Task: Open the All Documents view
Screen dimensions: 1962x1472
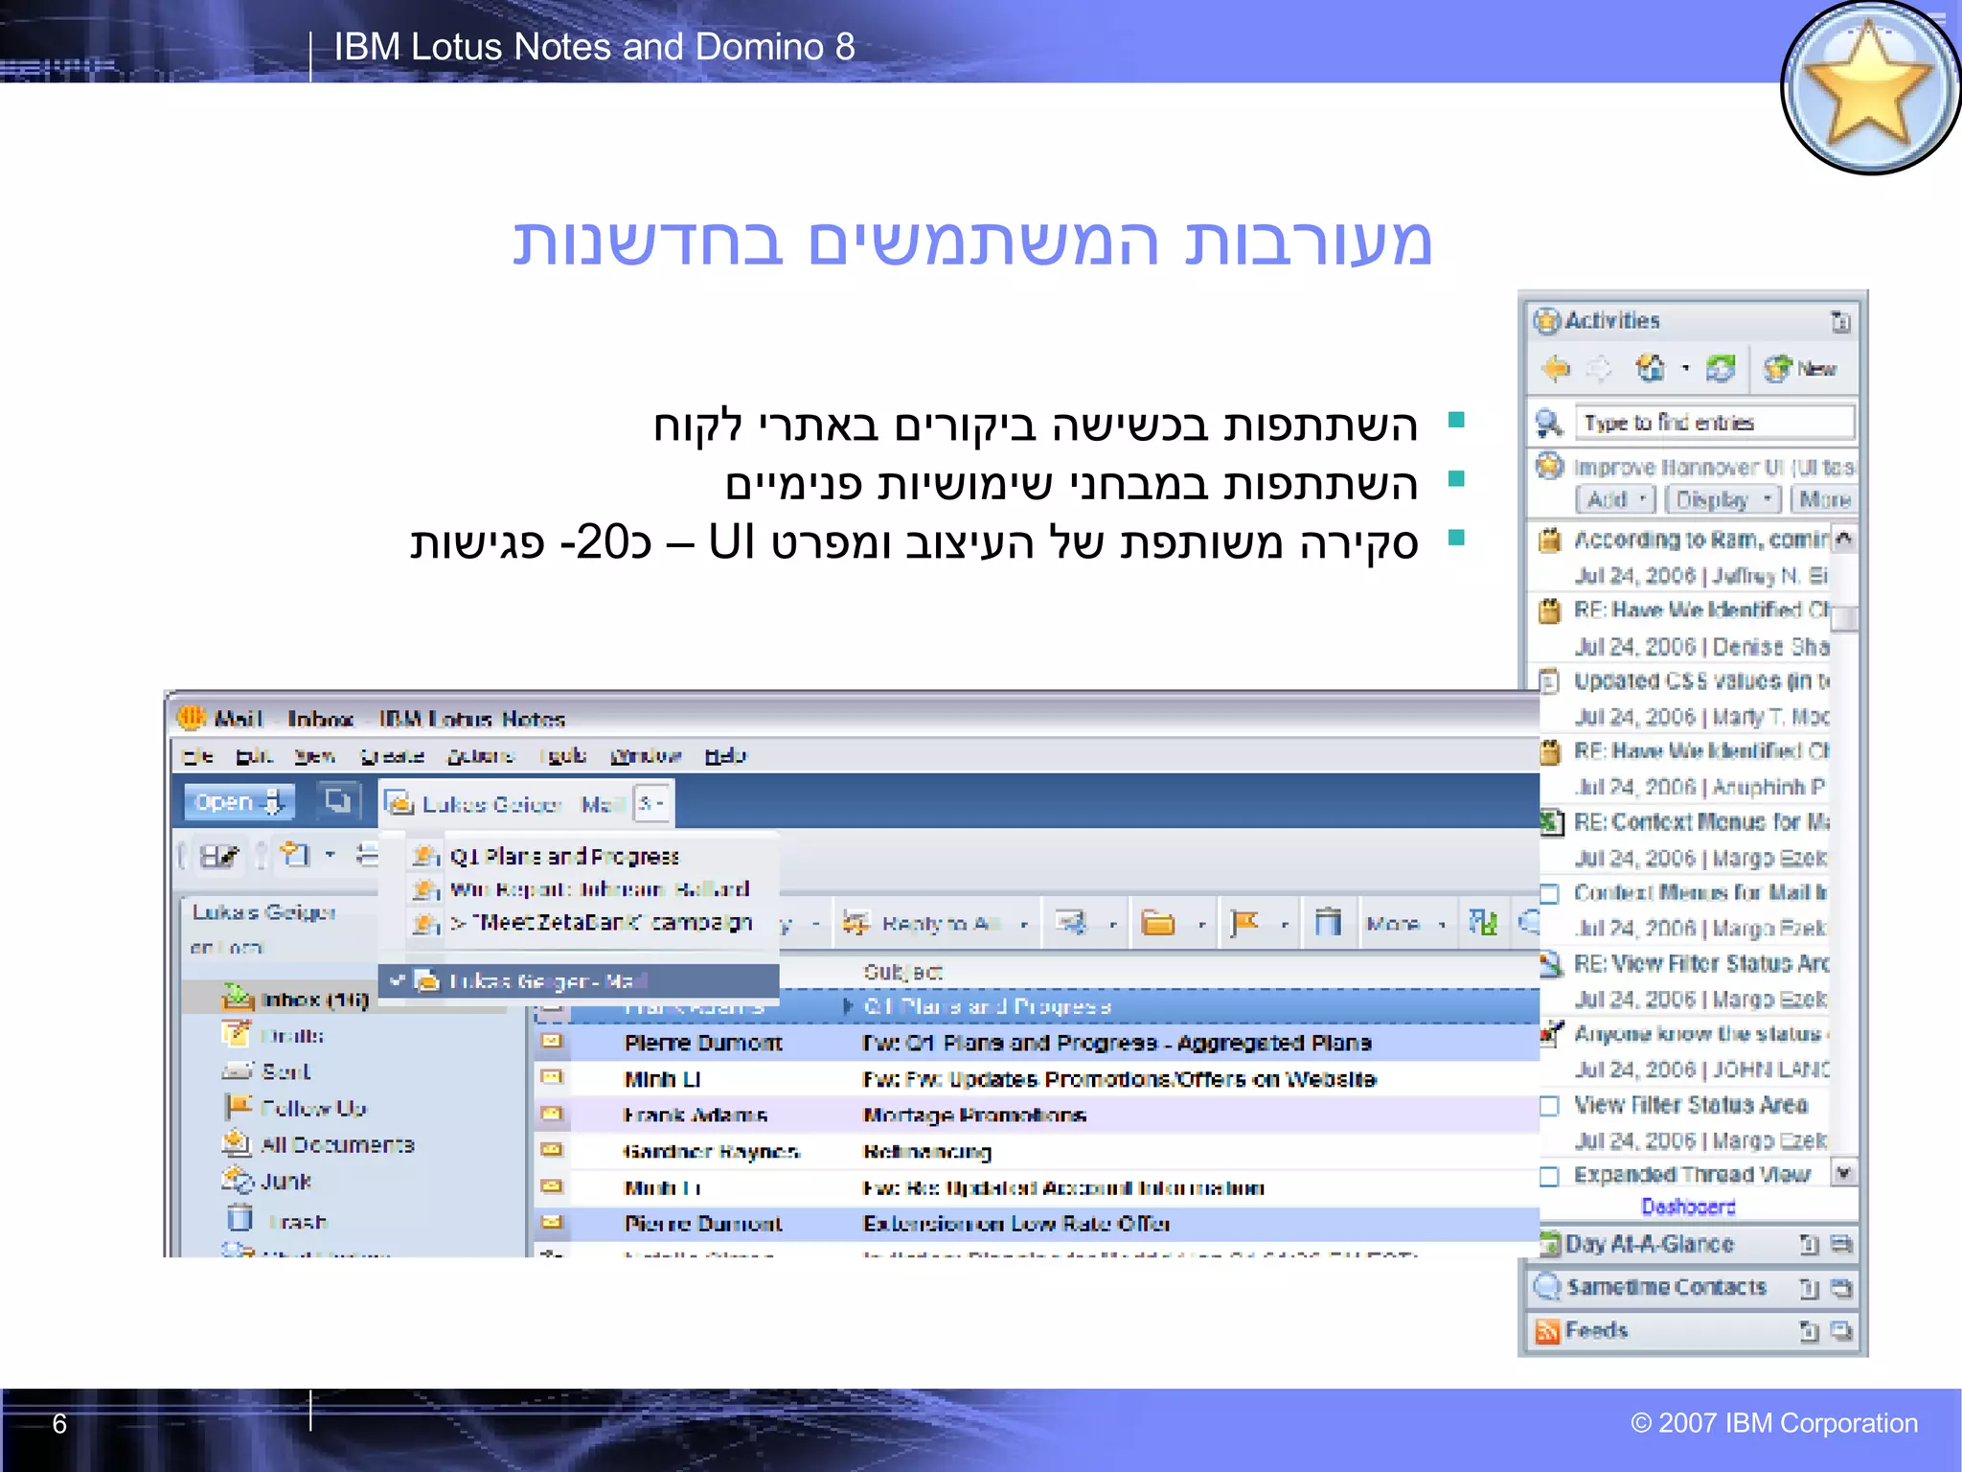Action: tap(337, 1144)
